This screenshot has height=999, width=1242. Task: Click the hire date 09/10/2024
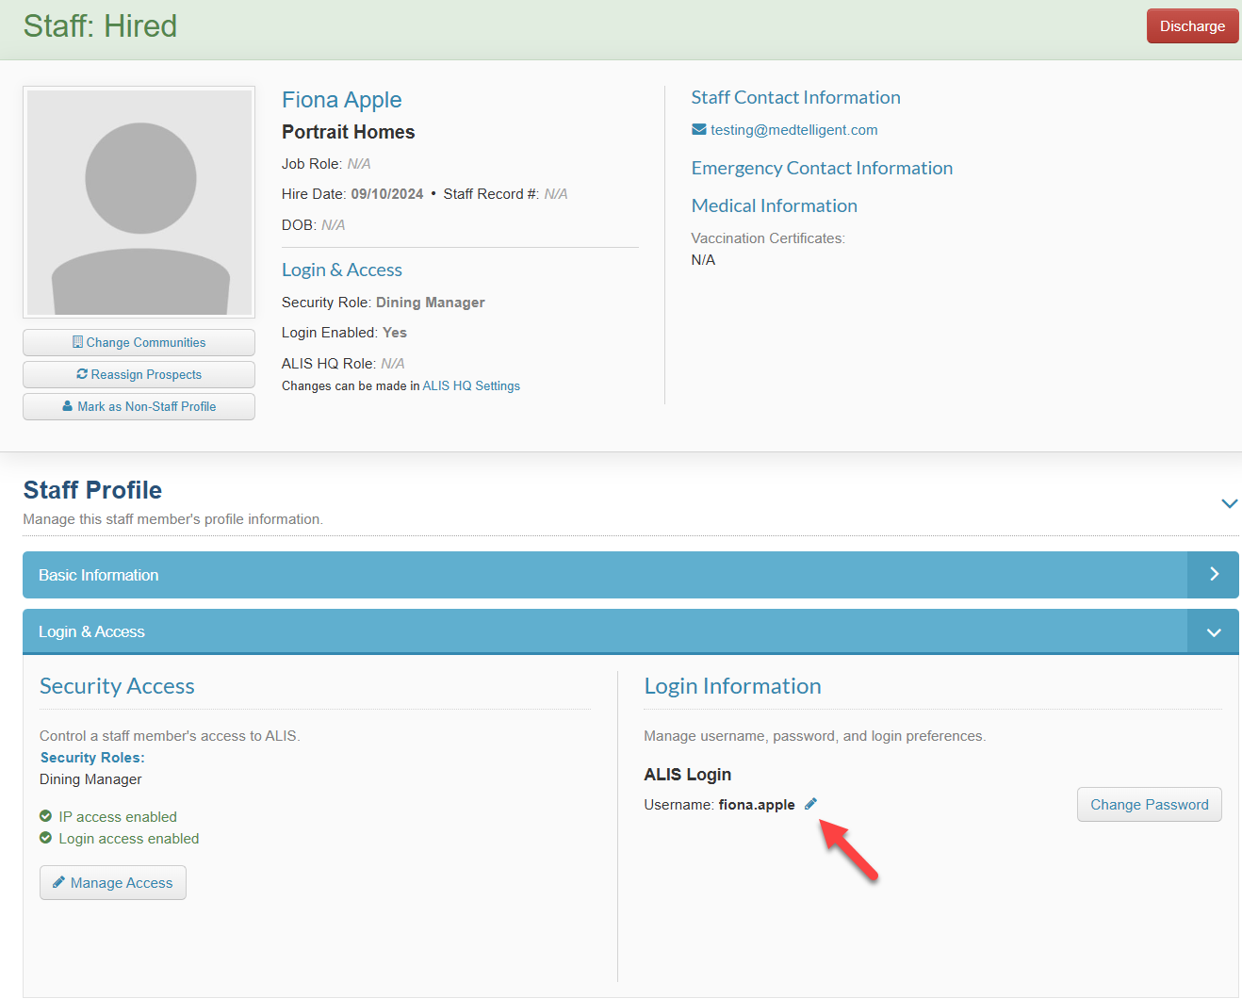click(x=387, y=193)
